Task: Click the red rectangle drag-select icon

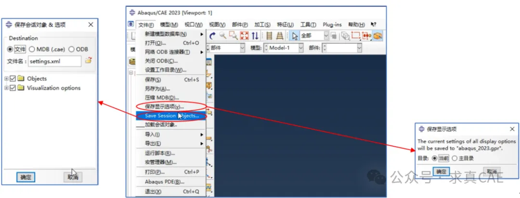Action: pos(355,36)
